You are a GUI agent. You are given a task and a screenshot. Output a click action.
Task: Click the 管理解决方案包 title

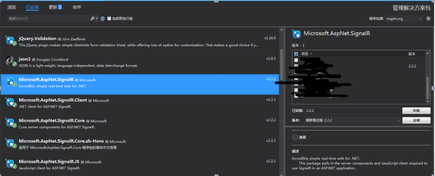click(x=411, y=8)
